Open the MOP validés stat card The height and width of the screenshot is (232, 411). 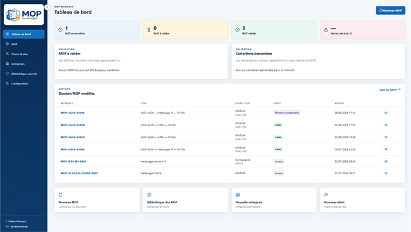pos(274,30)
